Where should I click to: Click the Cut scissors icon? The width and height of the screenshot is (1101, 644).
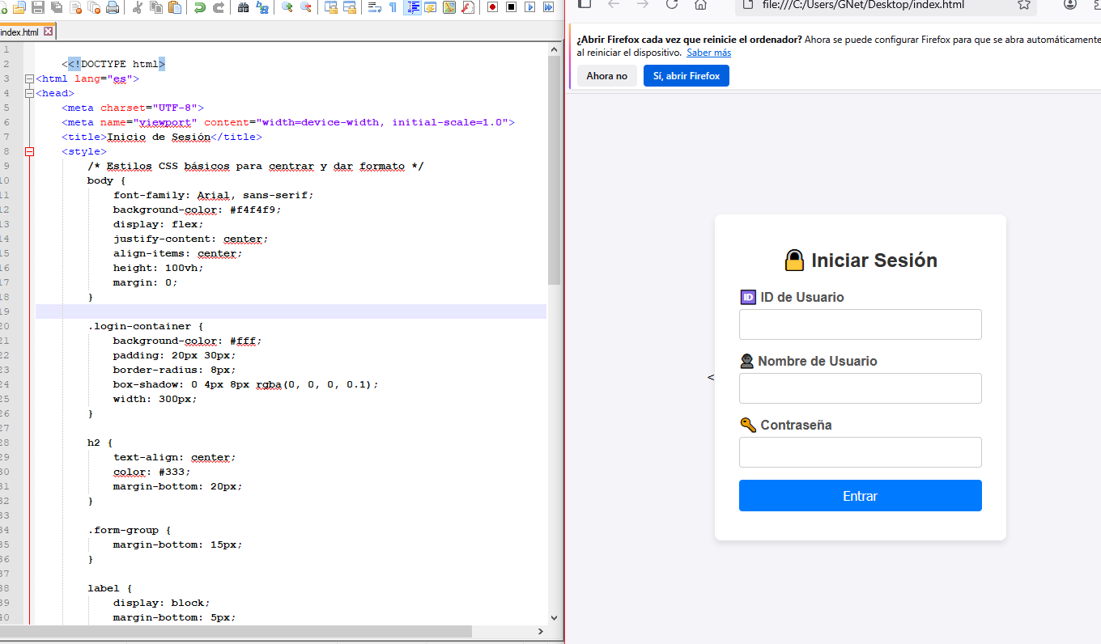(x=137, y=7)
